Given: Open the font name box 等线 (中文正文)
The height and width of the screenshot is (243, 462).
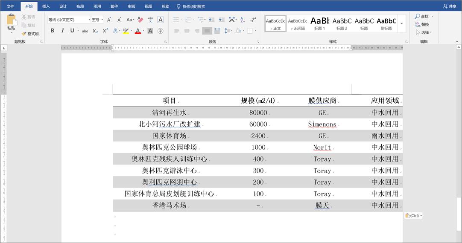Looking at the screenshot, I should point(69,20).
